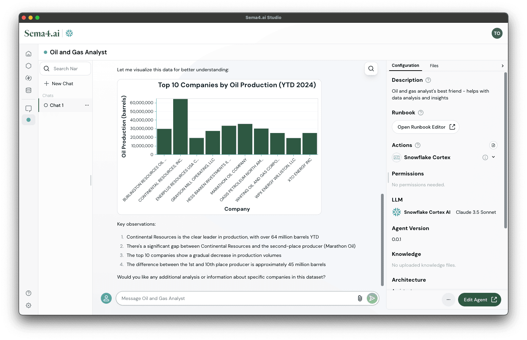The height and width of the screenshot is (340, 527).
Task: Collapse right panel with chevron arrow
Action: coord(503,66)
